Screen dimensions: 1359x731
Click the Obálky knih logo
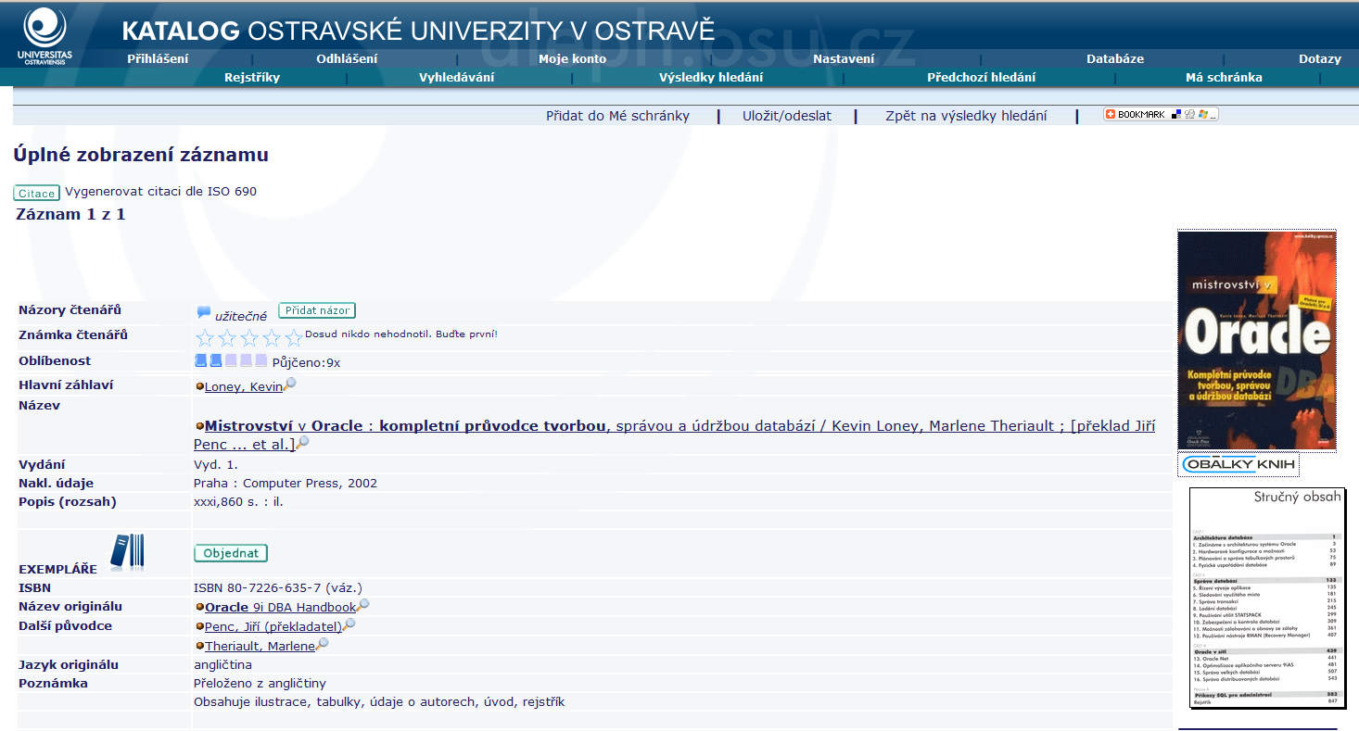tap(1238, 464)
